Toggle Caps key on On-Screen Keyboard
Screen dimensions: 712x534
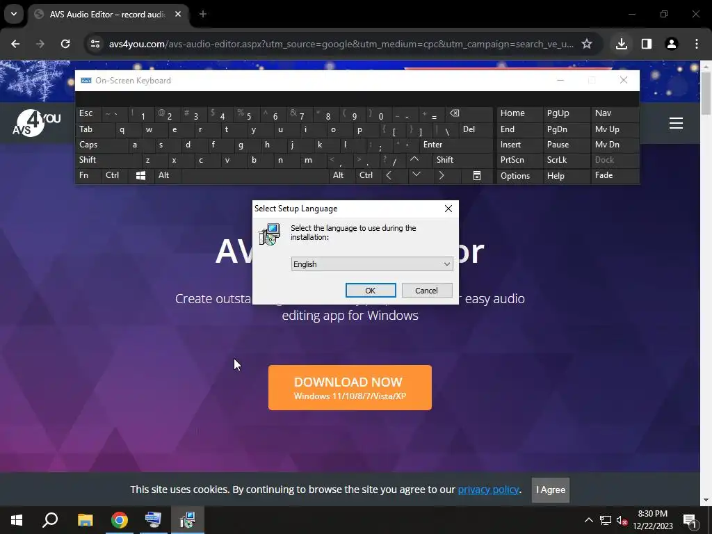101,145
